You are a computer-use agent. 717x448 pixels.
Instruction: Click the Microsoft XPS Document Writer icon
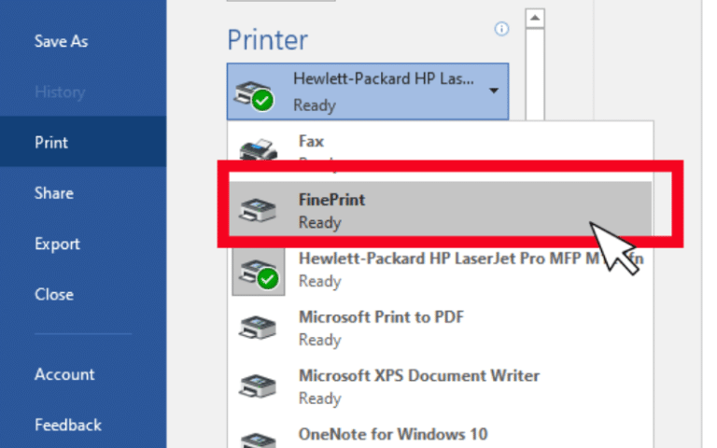258,385
